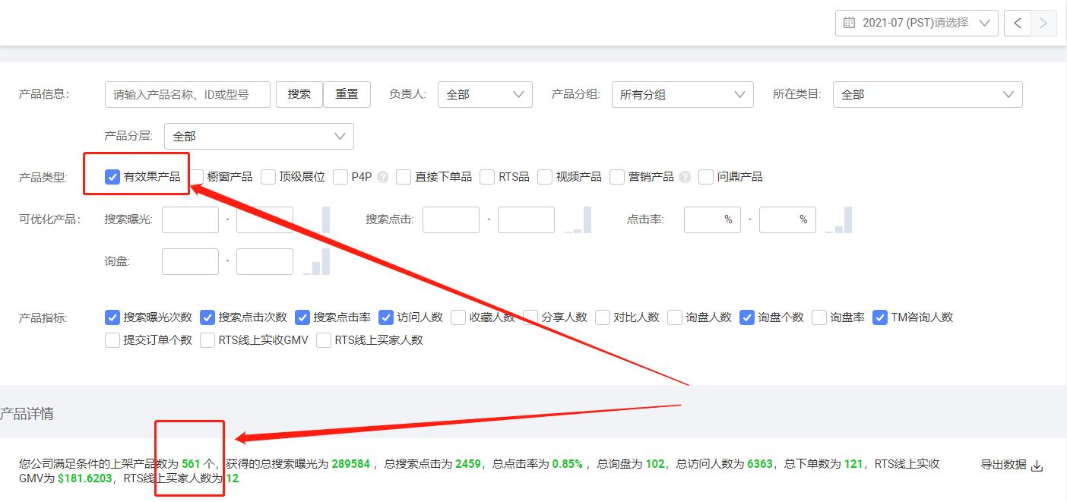The width and height of the screenshot is (1067, 502).
Task: Check the P4P checkbox
Action: [x=340, y=177]
